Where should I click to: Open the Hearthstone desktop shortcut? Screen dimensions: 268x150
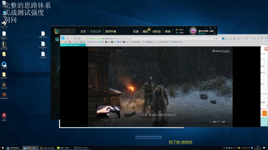(4, 35)
